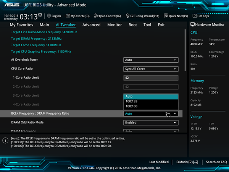The width and height of the screenshot is (229, 172).
Task: Choose 100:100 ratio option in the list
Action: [x=151, y=106]
